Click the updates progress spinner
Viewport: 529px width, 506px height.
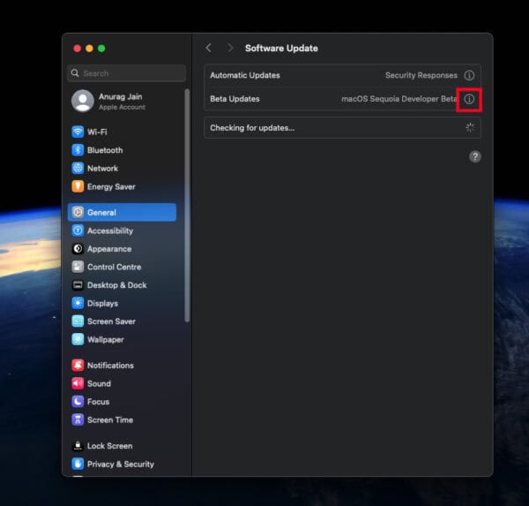[470, 128]
